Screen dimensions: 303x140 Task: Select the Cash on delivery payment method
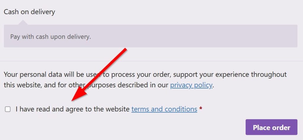(x=29, y=12)
